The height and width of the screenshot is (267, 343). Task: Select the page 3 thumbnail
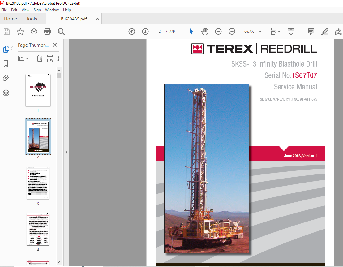(38, 183)
